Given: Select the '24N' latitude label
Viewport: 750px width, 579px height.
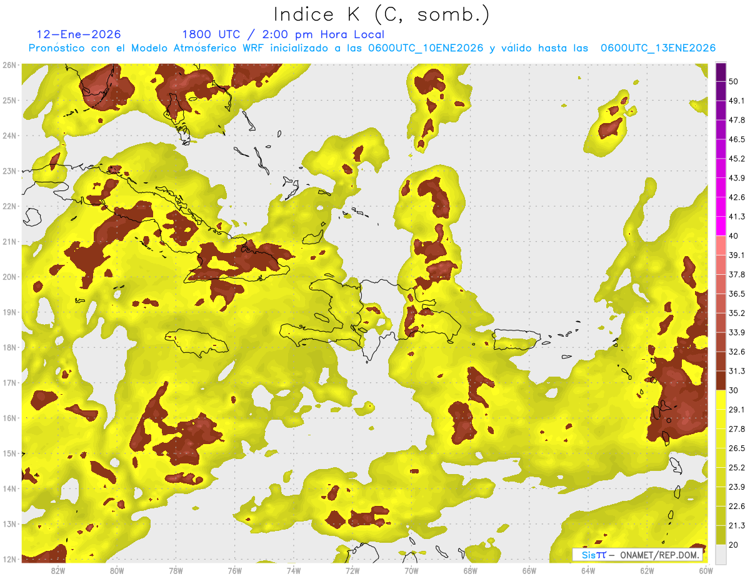Looking at the screenshot, I should pyautogui.click(x=9, y=136).
